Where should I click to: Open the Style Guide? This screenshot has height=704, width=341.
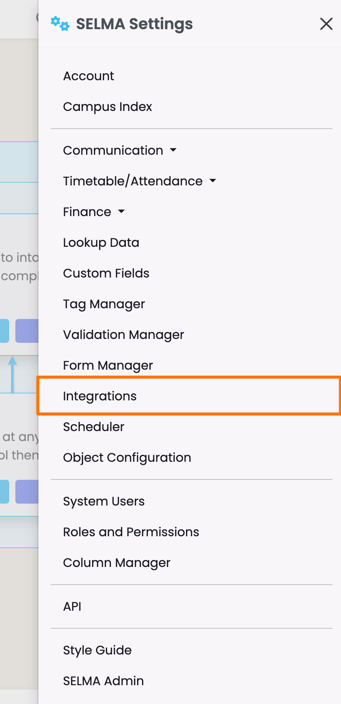(97, 650)
